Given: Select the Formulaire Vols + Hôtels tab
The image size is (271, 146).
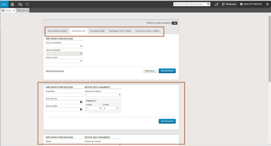Looking at the screenshot, I should pos(120,31).
